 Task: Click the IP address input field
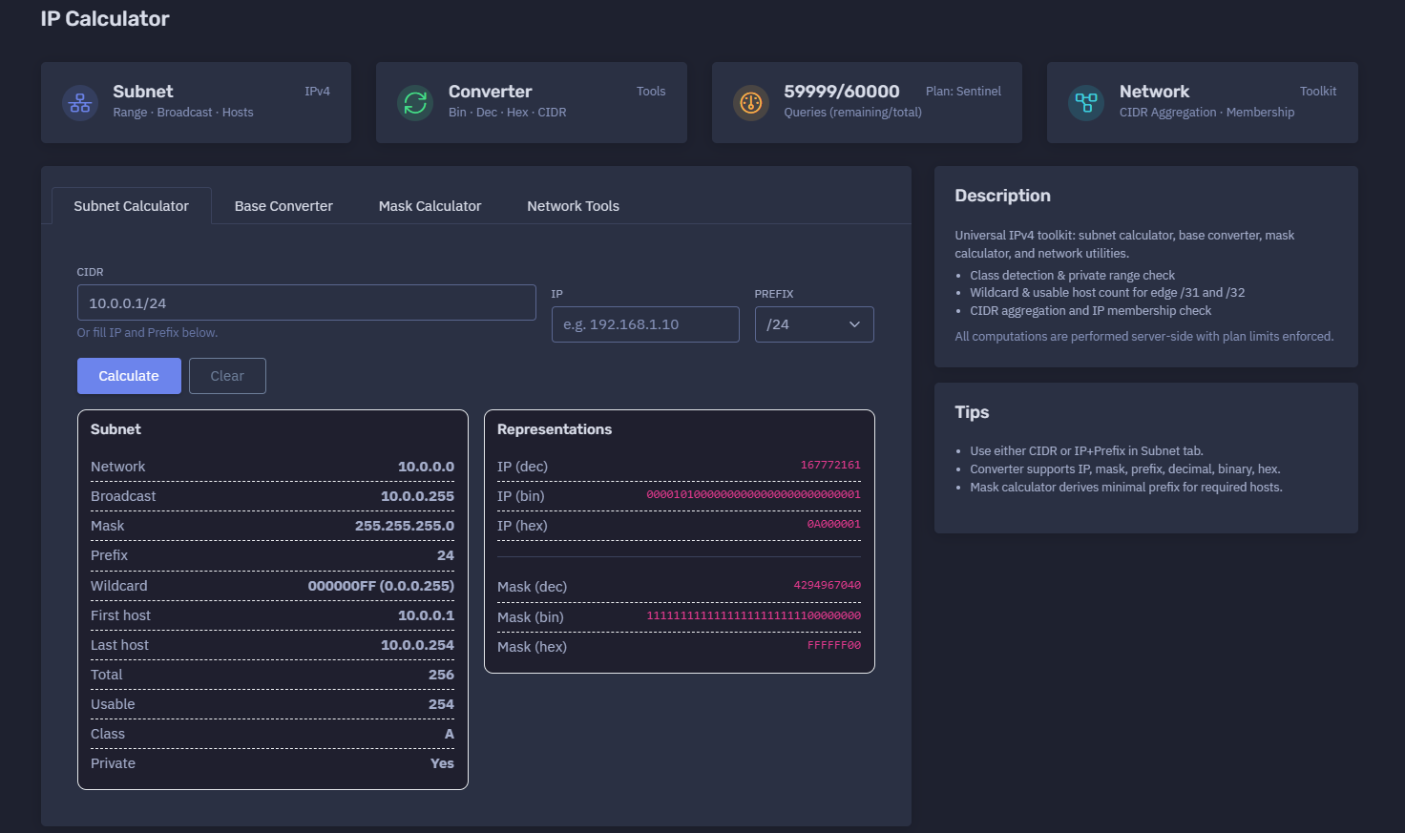[x=645, y=324]
